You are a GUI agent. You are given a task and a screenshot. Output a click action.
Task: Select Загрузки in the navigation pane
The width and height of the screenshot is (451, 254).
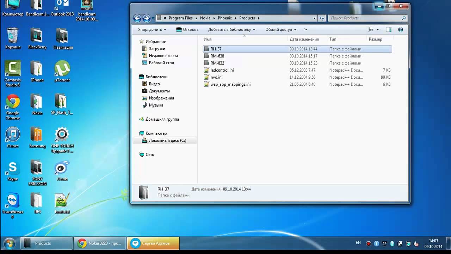[x=157, y=49]
